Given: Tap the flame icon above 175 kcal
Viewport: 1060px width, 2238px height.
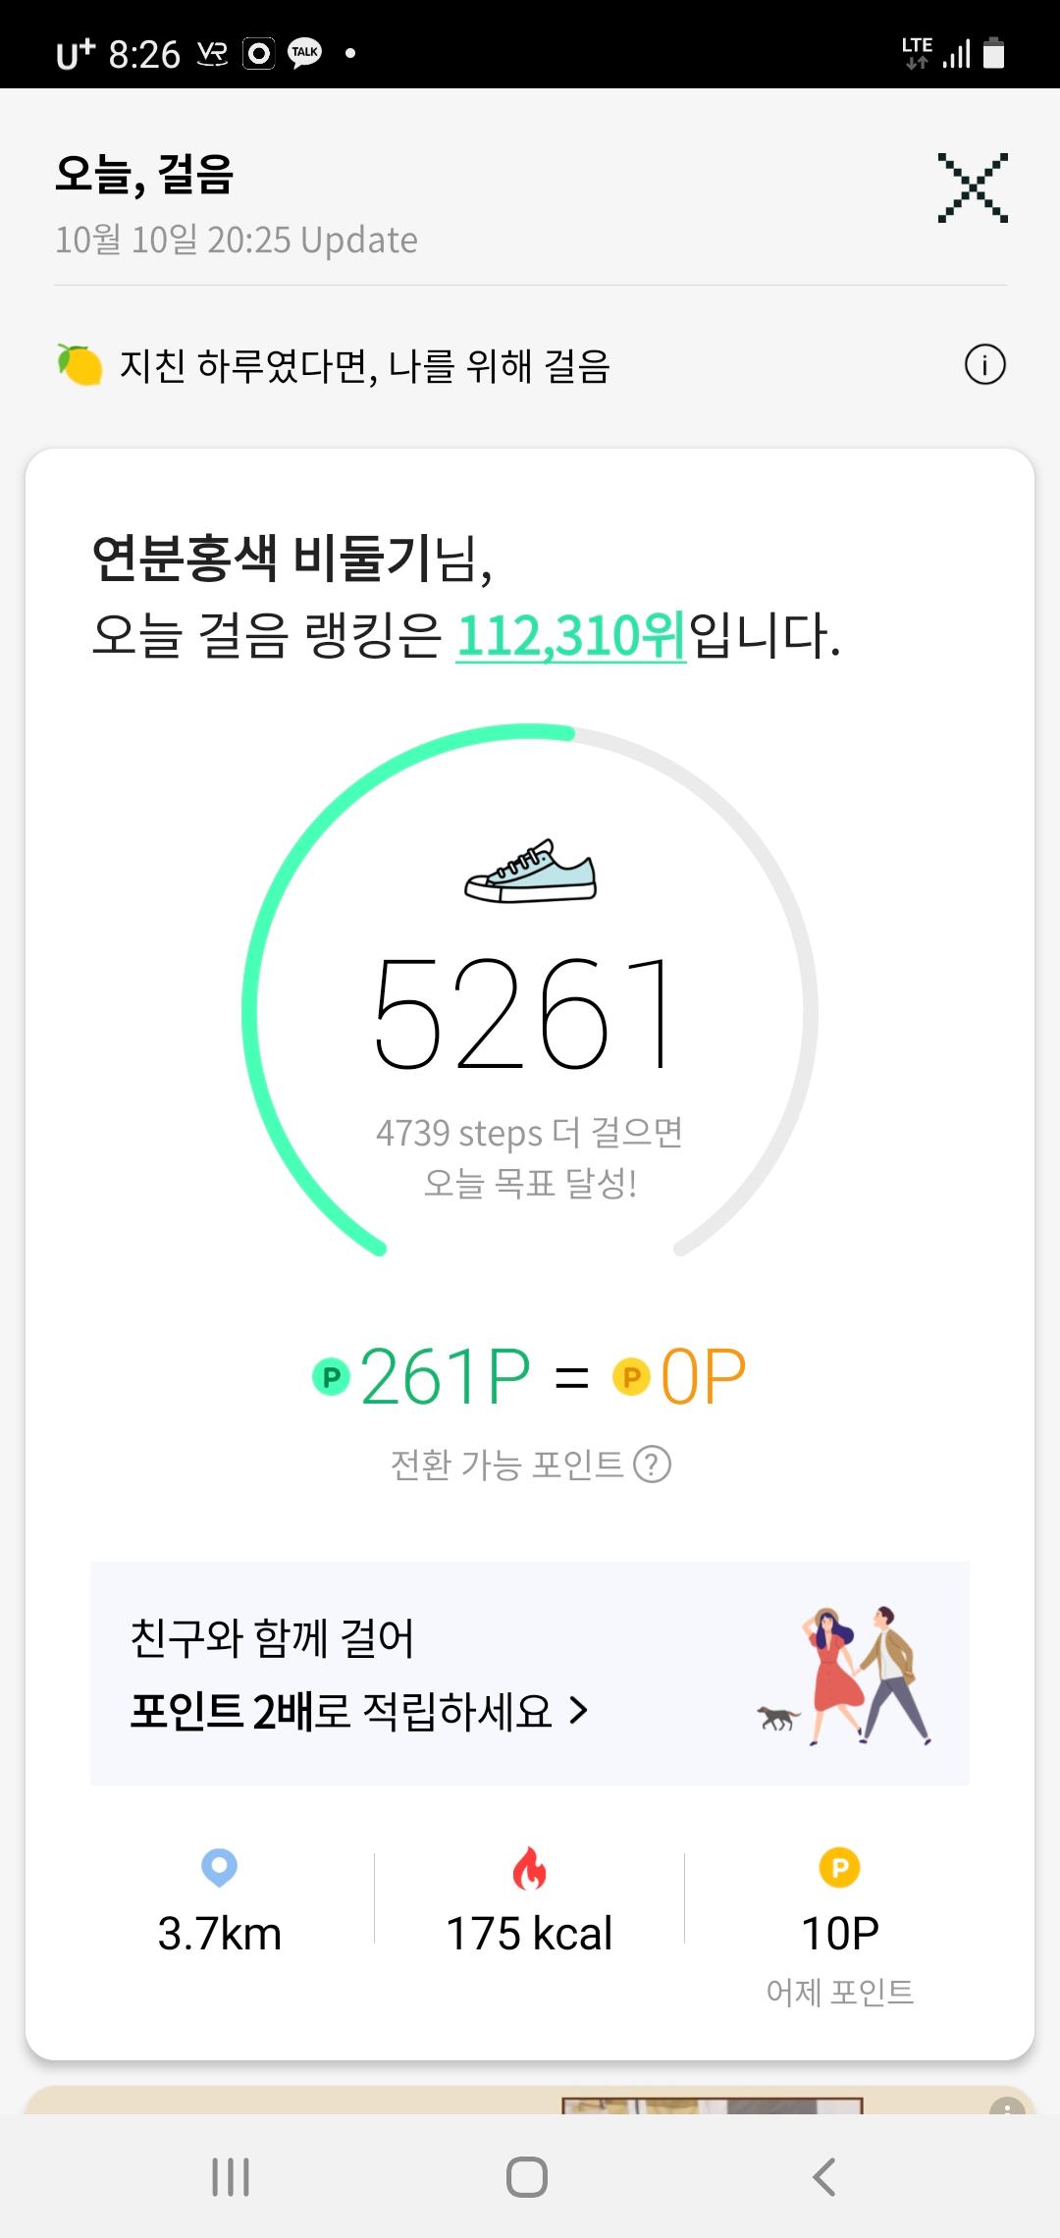Looking at the screenshot, I should coord(529,1868).
